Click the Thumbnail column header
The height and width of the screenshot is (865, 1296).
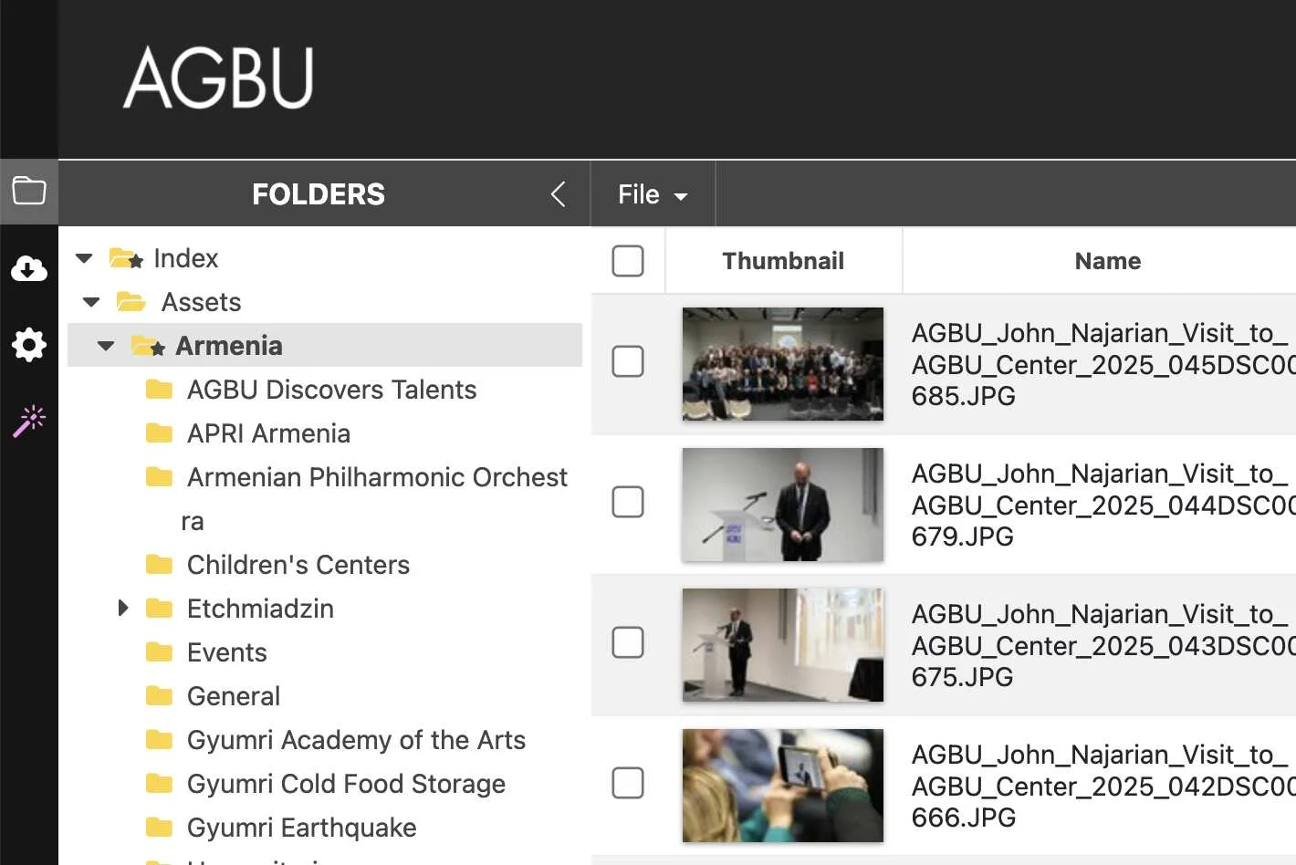783,261
